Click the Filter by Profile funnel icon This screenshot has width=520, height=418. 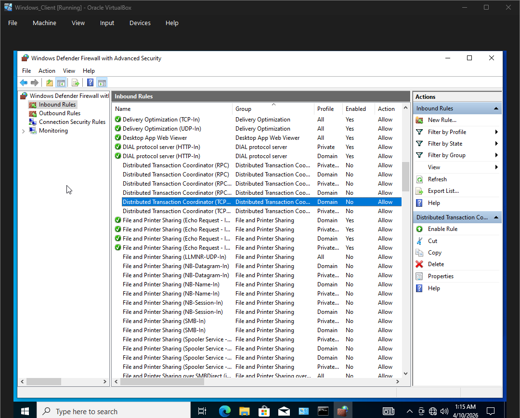coord(419,132)
